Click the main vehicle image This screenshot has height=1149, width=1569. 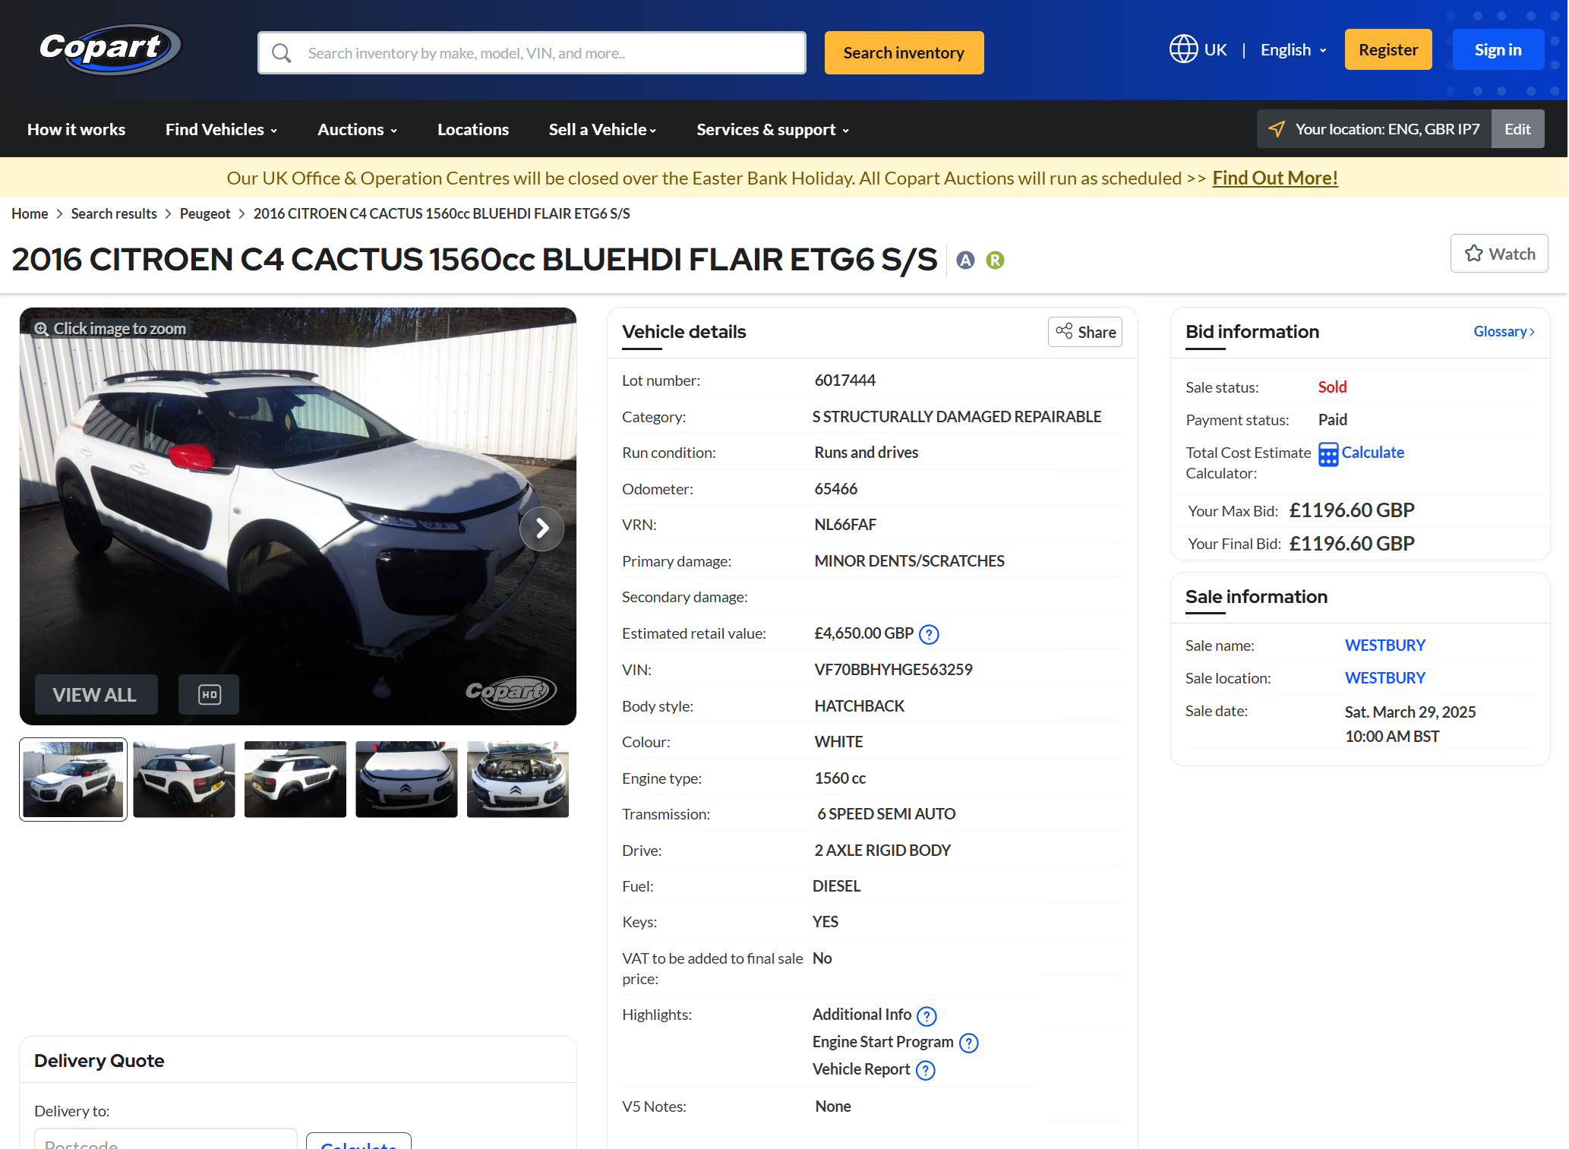(298, 516)
